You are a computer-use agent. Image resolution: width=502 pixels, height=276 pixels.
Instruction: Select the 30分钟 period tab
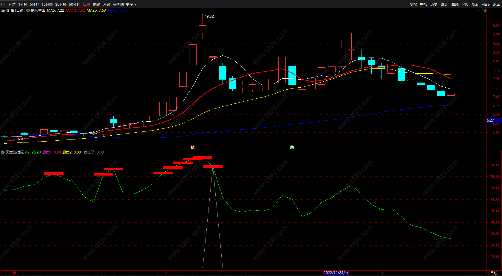[x=61, y=4]
